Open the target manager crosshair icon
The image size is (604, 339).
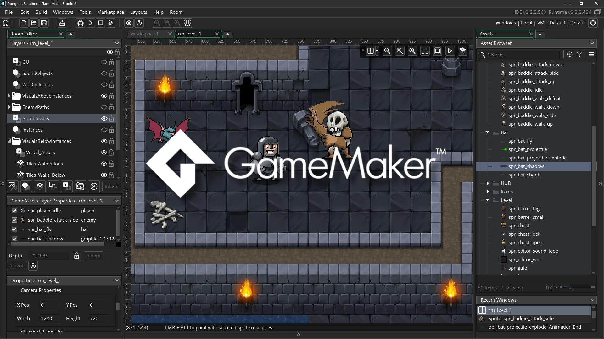tap(593, 23)
